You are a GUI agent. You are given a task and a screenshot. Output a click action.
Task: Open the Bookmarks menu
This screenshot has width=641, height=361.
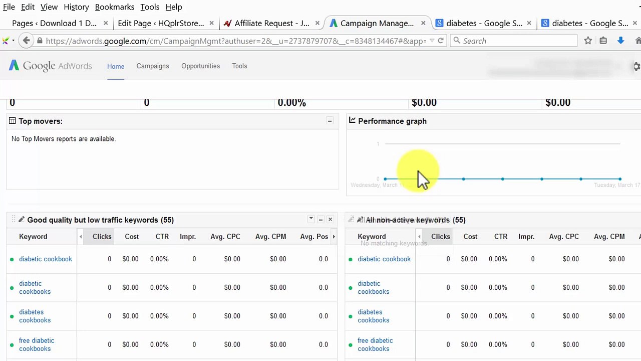(x=115, y=7)
